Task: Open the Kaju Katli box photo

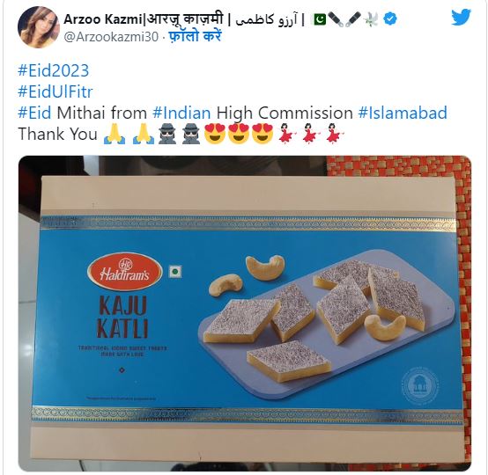Action: [245, 313]
